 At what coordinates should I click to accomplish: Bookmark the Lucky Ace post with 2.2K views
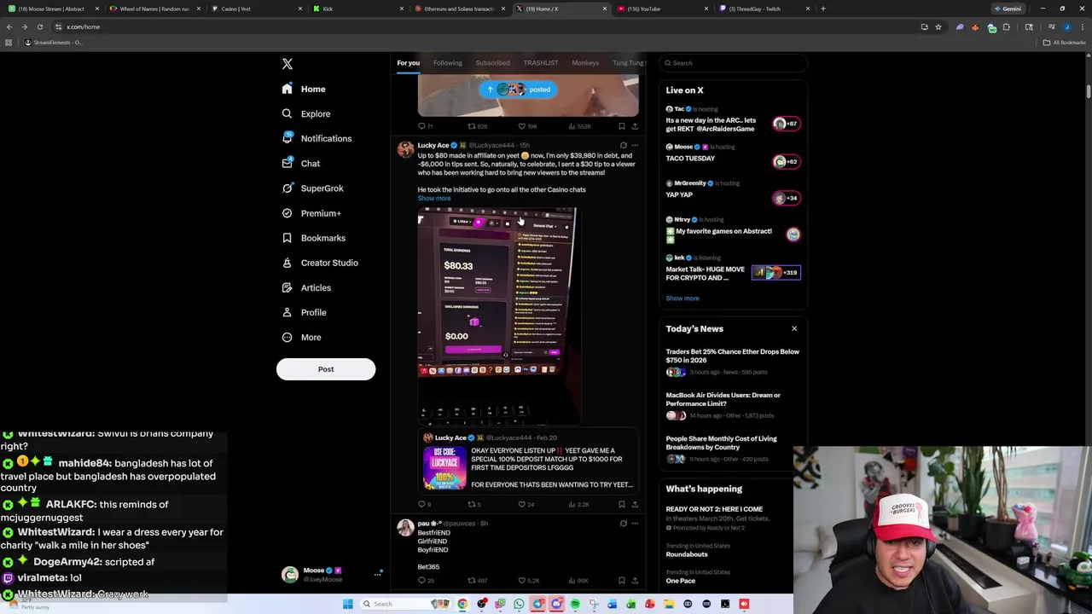tap(621, 504)
